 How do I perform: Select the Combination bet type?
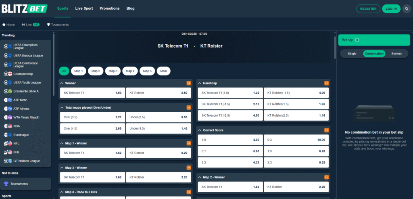pos(374,54)
